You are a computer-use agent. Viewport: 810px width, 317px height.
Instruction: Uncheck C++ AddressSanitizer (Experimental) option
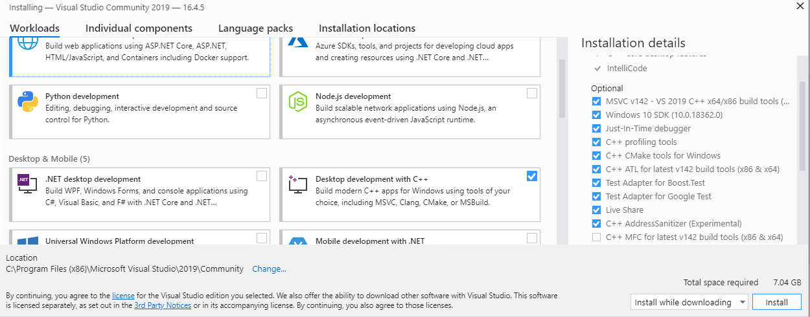click(x=596, y=224)
